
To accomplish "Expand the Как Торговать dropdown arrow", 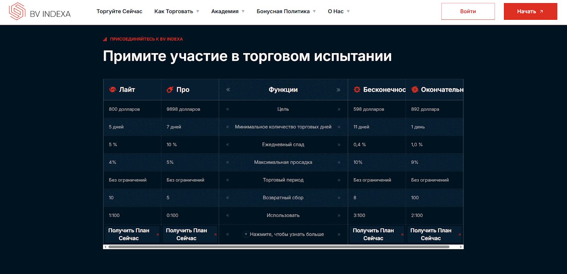I will pyautogui.click(x=198, y=11).
